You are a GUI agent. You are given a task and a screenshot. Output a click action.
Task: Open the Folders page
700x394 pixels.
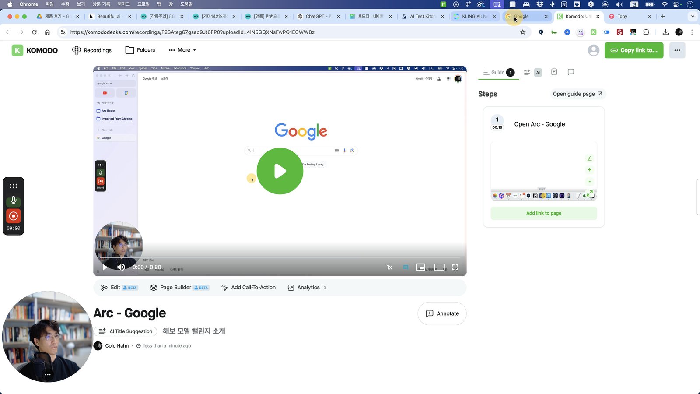pos(140,50)
